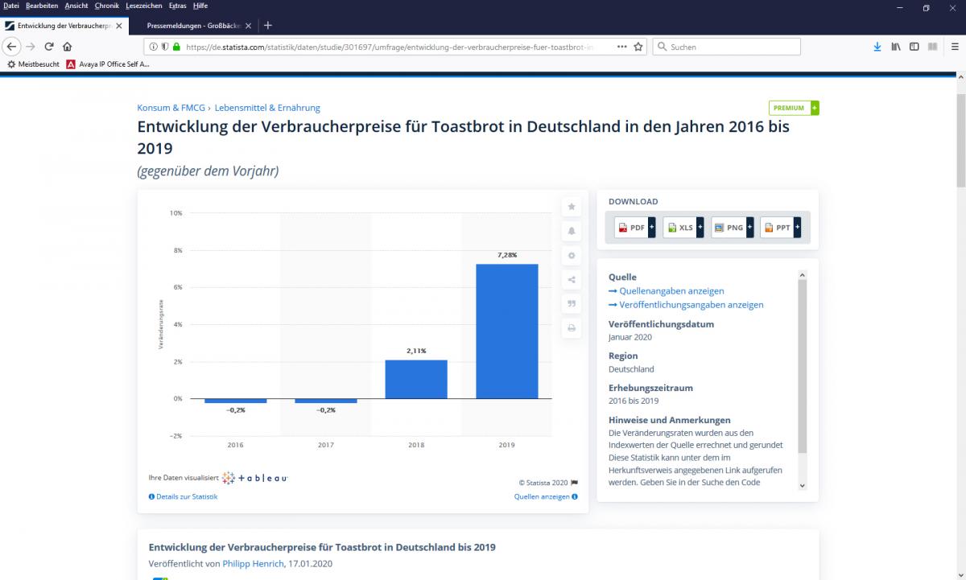This screenshot has width=966, height=580.
Task: Click the print icon beside chart
Action: (x=572, y=328)
